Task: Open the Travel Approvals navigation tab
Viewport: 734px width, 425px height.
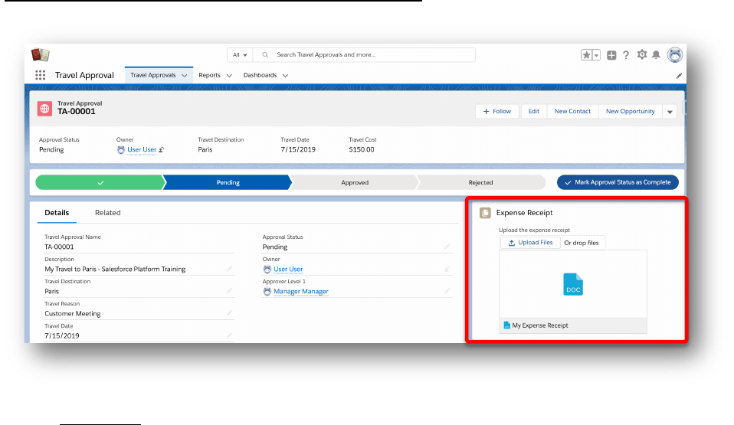Action: pos(153,75)
